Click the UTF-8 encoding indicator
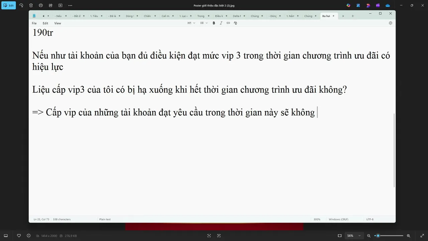 370,219
